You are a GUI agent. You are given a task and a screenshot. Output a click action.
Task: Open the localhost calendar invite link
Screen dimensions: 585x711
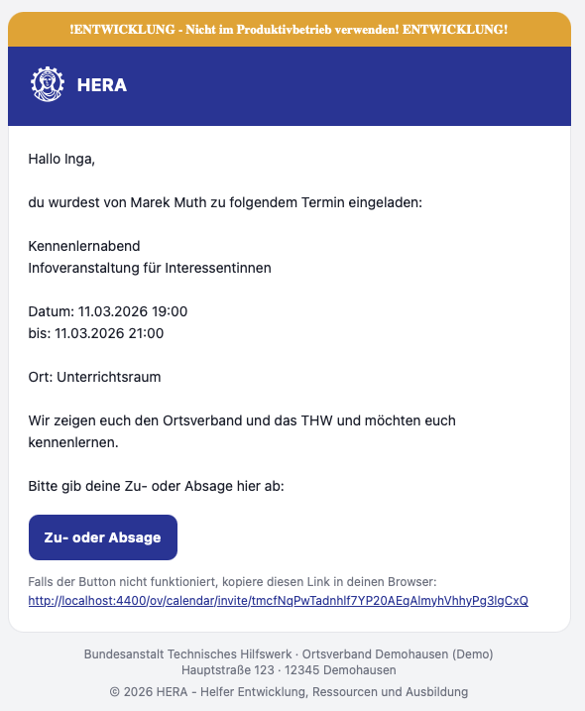(x=278, y=600)
